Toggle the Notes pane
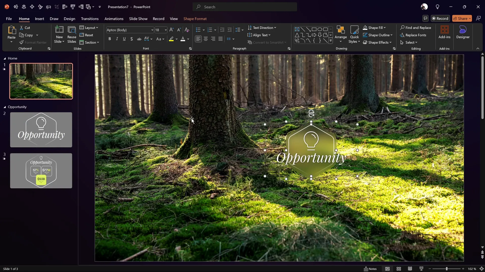 [x=370, y=269]
